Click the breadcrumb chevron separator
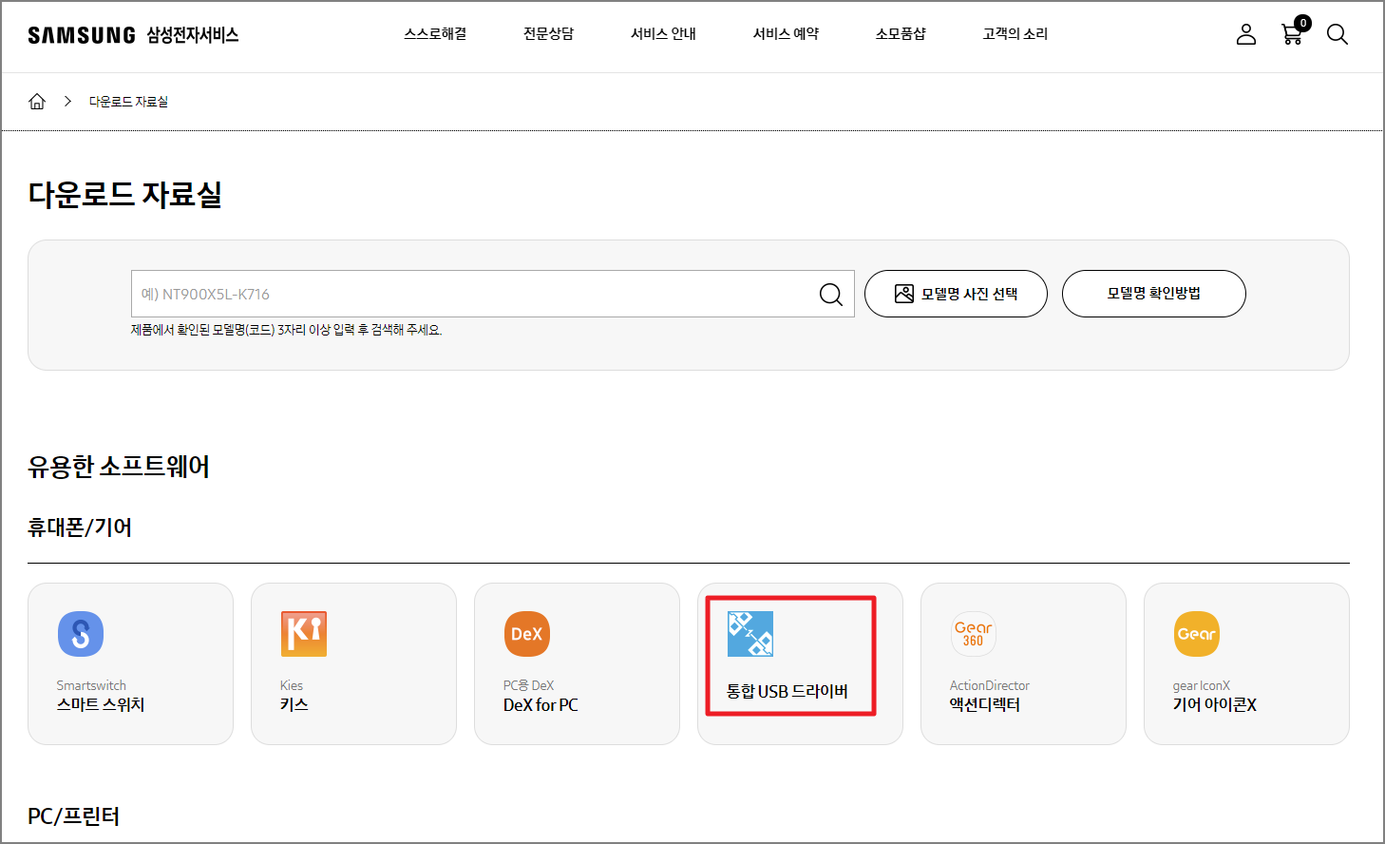 [x=67, y=102]
